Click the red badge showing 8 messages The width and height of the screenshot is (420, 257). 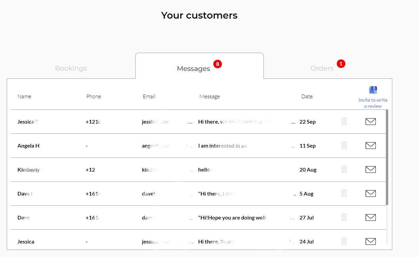click(x=217, y=63)
